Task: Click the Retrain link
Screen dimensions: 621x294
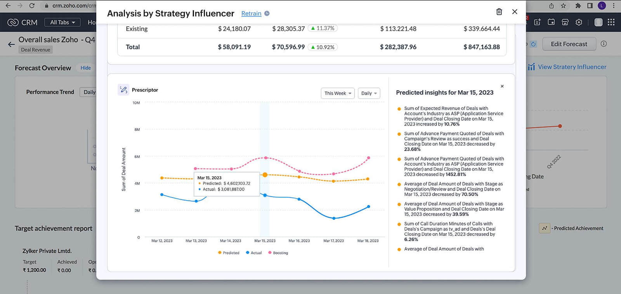Action: point(251,14)
